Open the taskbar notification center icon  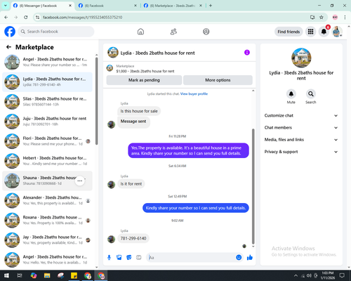coord(342,275)
